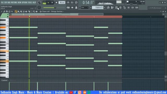
Task: Add a new pattern with the plus button
Action: pos(105,8)
